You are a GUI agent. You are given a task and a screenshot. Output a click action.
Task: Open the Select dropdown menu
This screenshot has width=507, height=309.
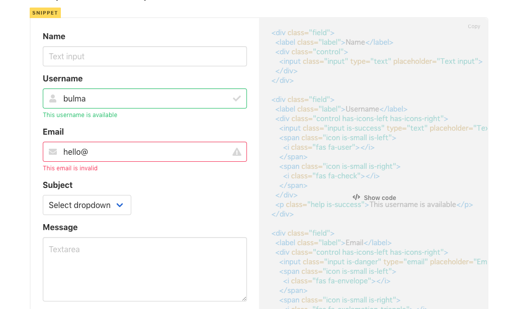(x=87, y=205)
